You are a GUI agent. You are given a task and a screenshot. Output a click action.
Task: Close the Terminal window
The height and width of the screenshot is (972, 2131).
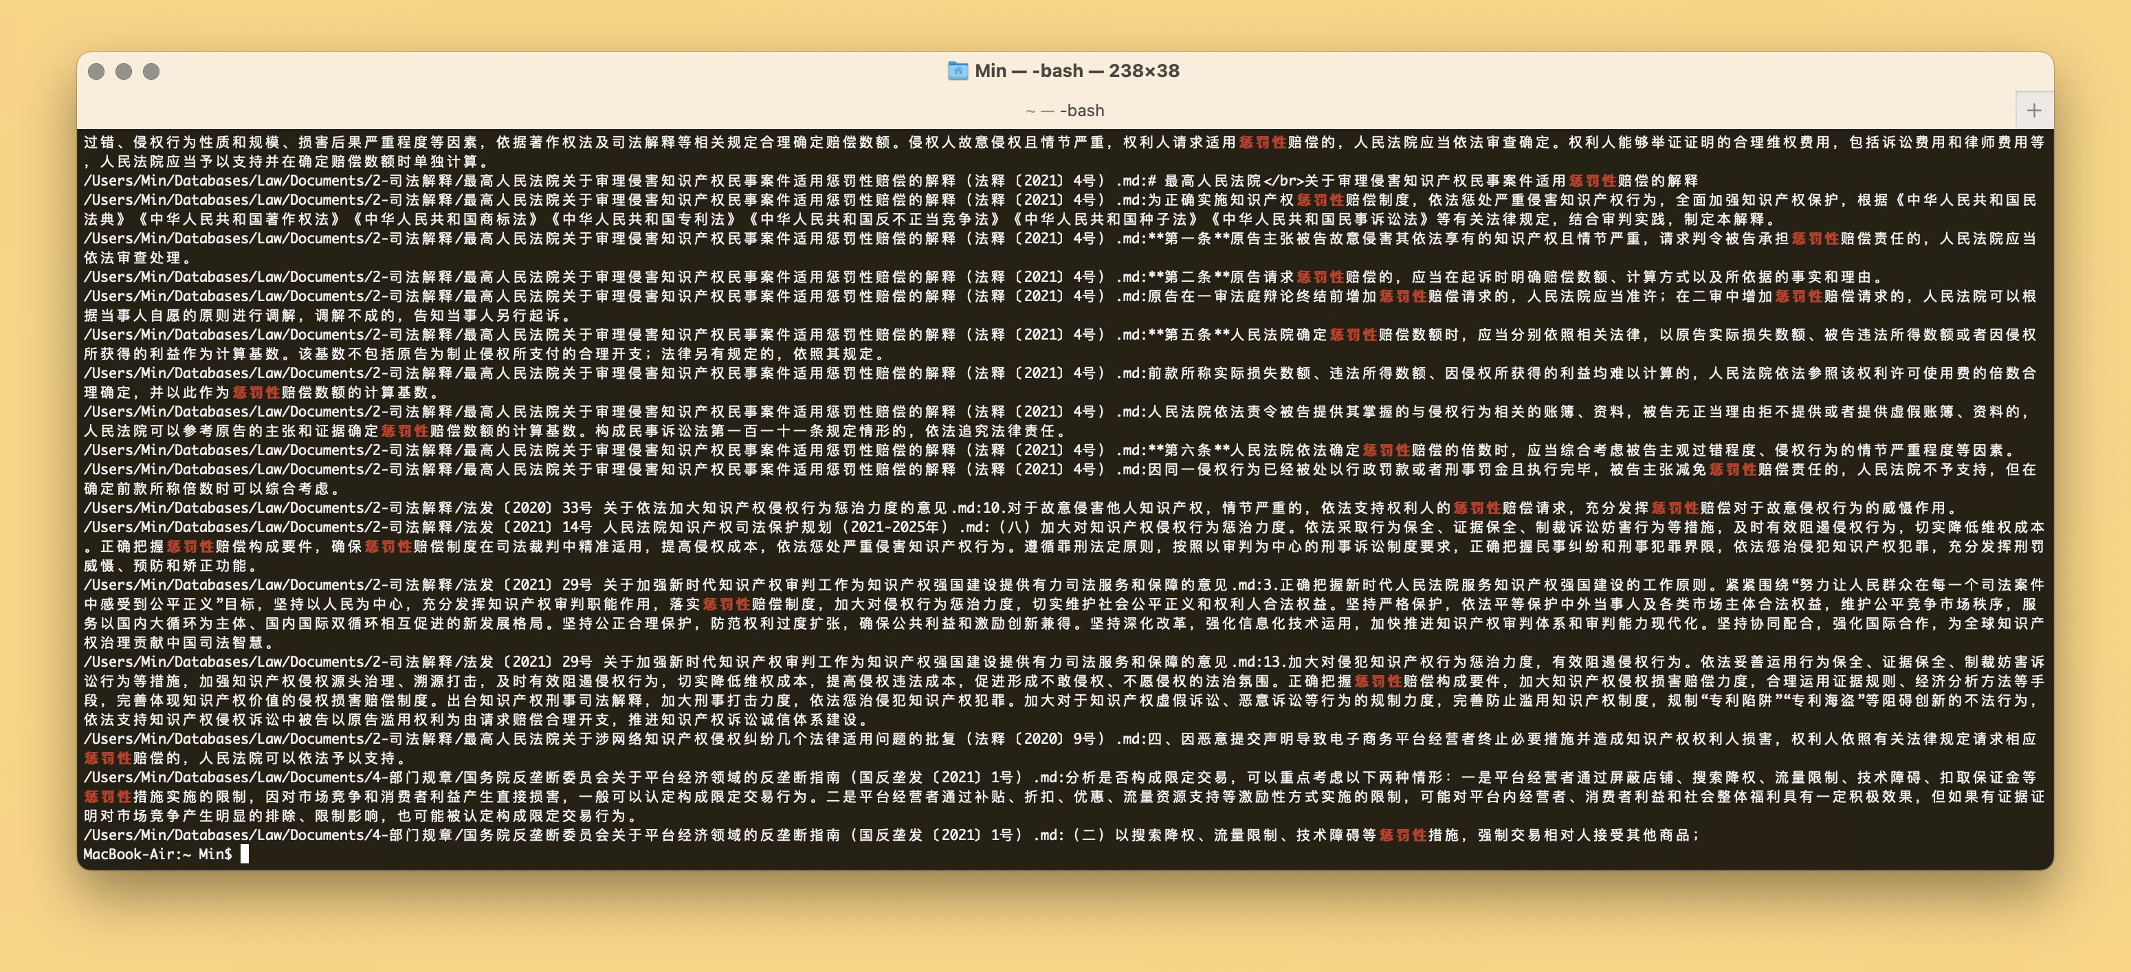(96, 71)
